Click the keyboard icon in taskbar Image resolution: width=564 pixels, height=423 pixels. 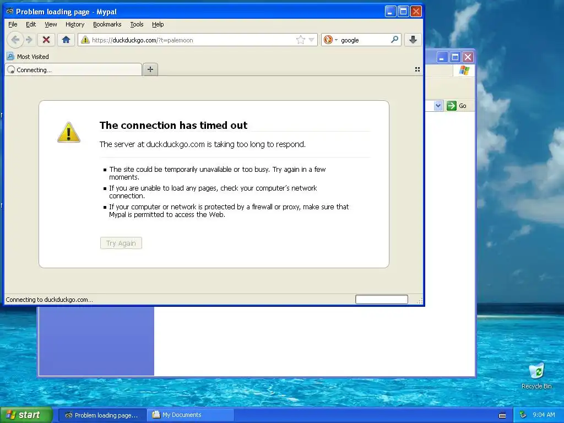click(502, 415)
